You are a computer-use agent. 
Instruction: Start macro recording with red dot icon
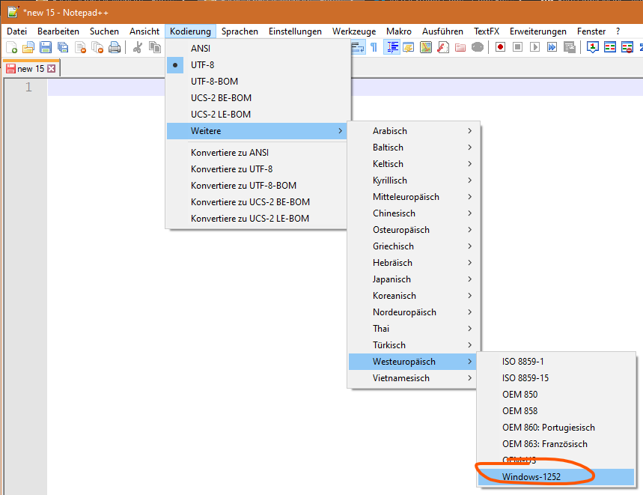500,48
